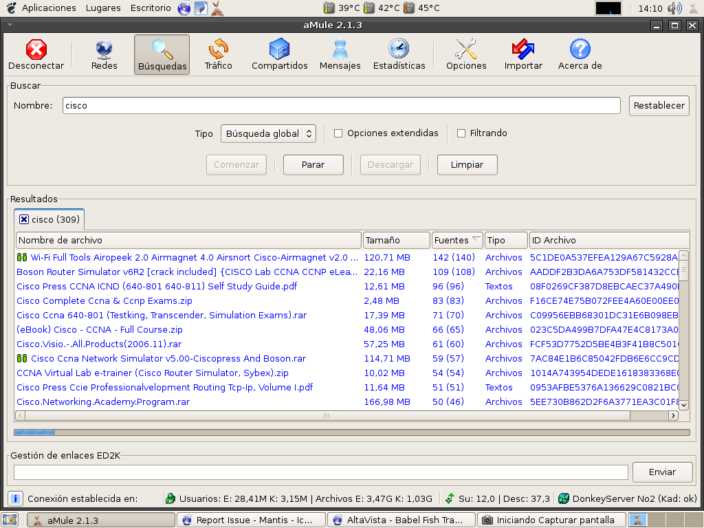Open the Aplicaciones menu
704x528 pixels.
coord(49,8)
